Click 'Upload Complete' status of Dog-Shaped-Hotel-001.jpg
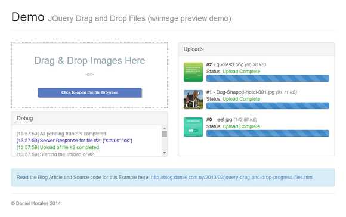Image resolution: width=346 pixels, height=217 pixels. [242, 99]
